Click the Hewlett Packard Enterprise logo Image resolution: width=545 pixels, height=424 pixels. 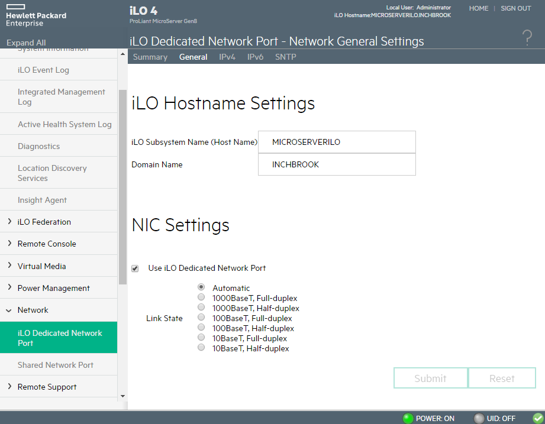pos(36,16)
